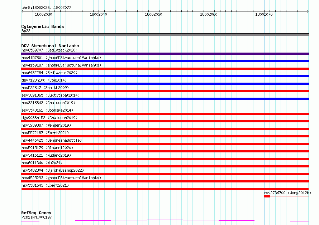The image size is (319, 225).
Task: Select the nsv5572187 (Ebert2021) label
Action: [45, 133]
